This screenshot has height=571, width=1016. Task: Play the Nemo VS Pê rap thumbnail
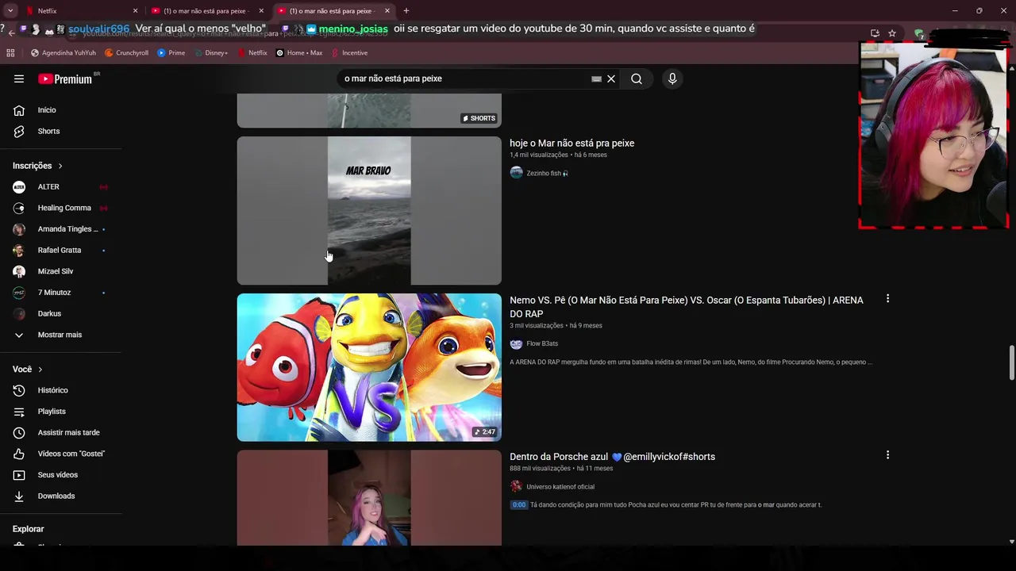point(369,367)
